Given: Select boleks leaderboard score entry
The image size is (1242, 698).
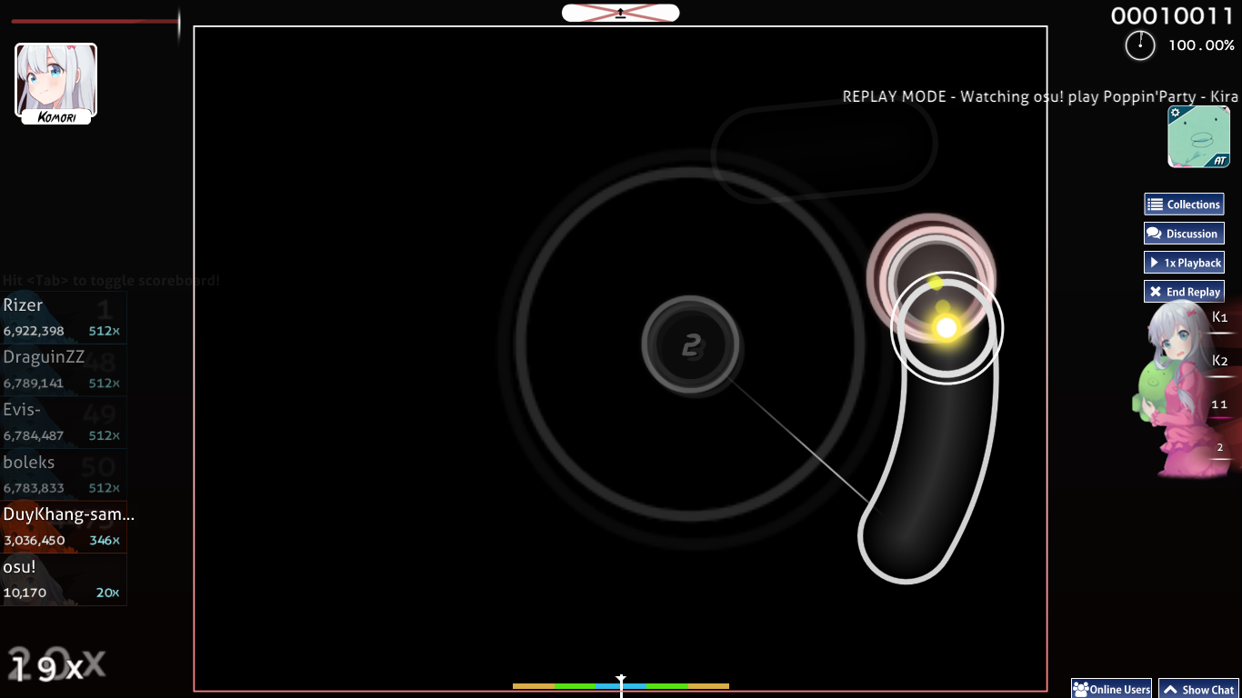Looking at the screenshot, I should click(x=64, y=475).
